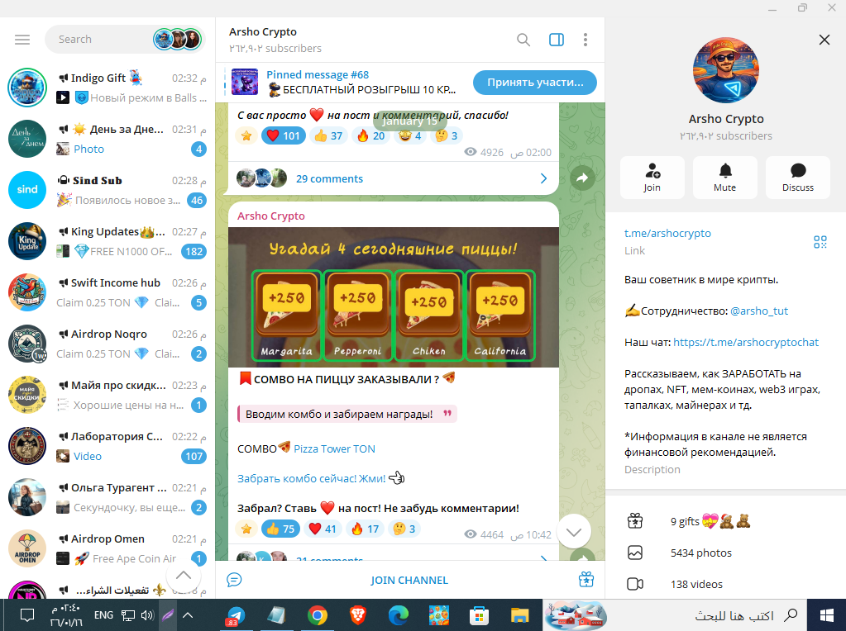Open the Windows Start menu
This screenshot has width=846, height=631.
point(827,615)
